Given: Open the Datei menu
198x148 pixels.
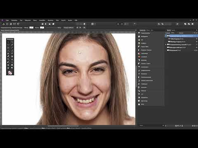Looking at the screenshot, I should coord(7,21).
